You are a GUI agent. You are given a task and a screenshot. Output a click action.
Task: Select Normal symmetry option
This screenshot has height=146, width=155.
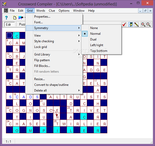point(101,34)
